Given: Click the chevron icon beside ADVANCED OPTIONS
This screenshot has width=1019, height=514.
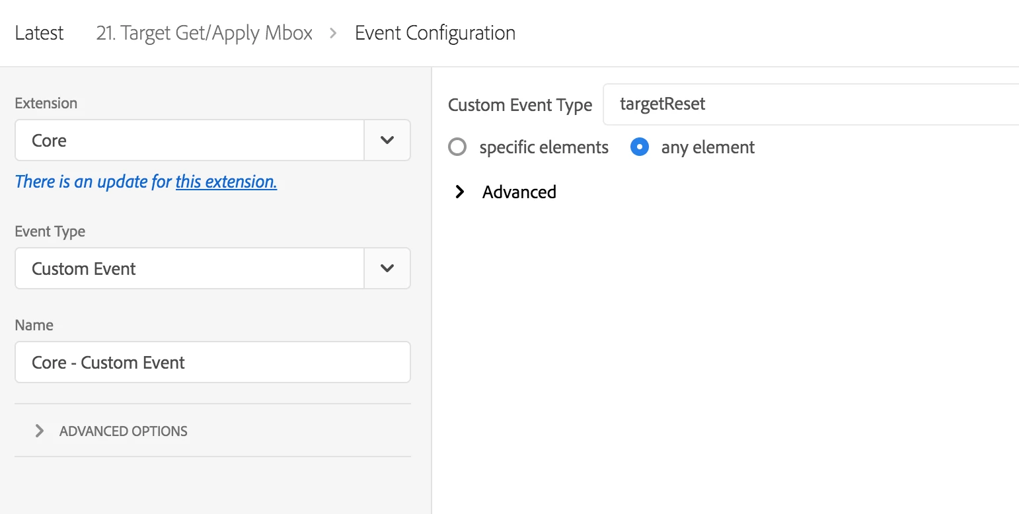Looking at the screenshot, I should click(x=40, y=431).
